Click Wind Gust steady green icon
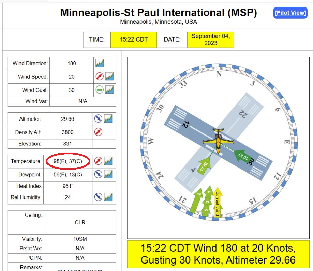Screen dimensions: 313x271 point(100,90)
